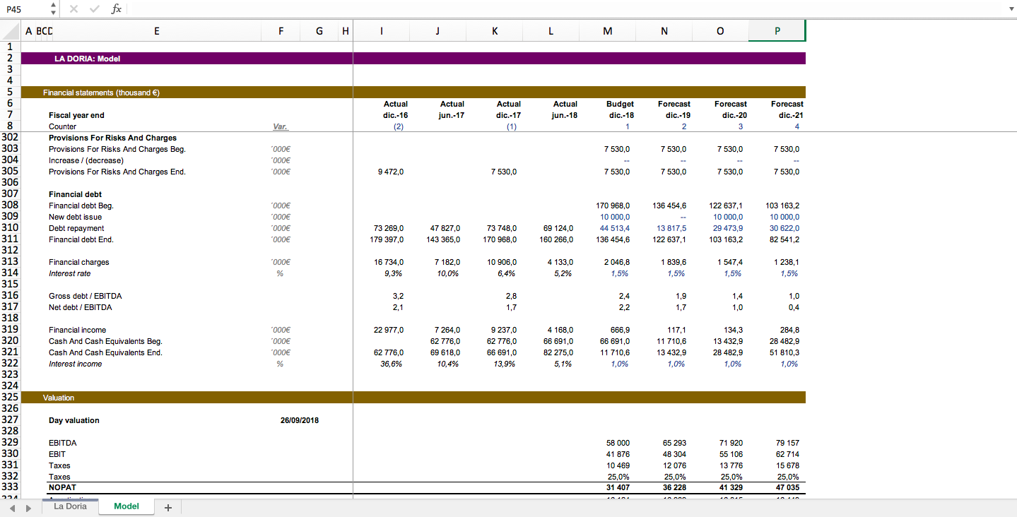Screen dimensions: 1017x517
Task: Click the cancel entry X icon
Action: (x=75, y=8)
